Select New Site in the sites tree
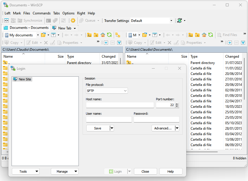The height and width of the screenshot is (181, 248). (25, 79)
